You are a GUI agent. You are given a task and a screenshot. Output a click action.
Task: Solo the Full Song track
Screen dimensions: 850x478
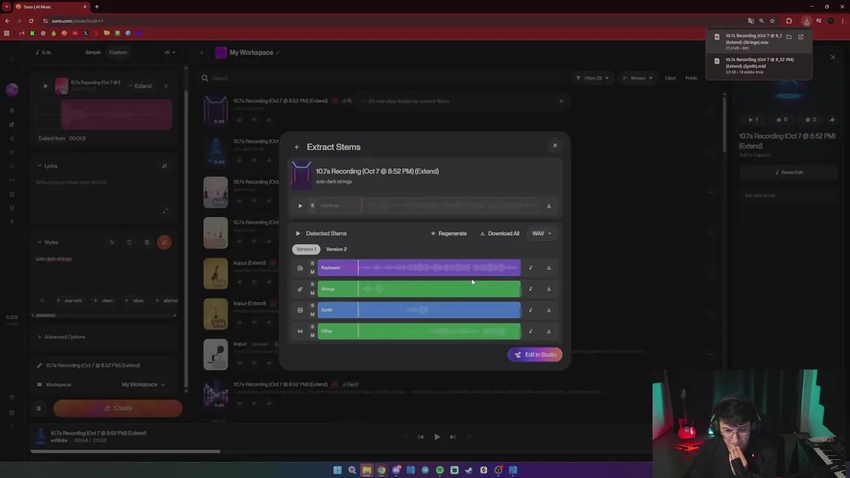312,206
